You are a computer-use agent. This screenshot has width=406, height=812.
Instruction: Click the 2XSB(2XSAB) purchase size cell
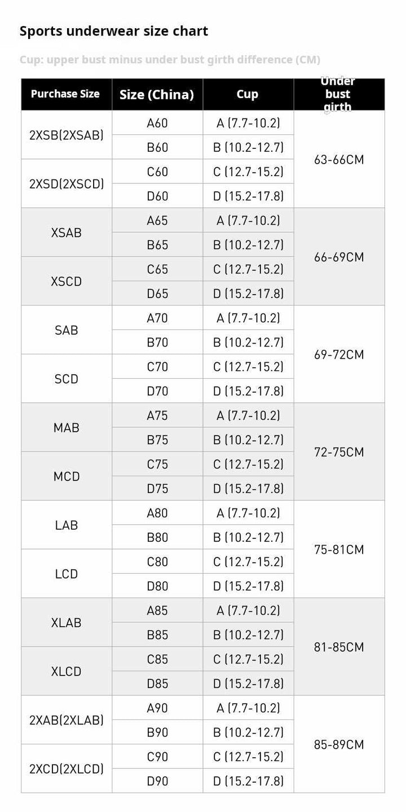(x=67, y=135)
